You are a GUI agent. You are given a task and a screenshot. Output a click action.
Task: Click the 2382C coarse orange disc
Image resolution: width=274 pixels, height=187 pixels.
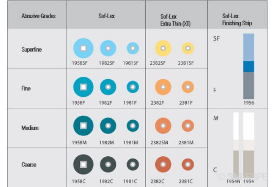tap(163, 164)
